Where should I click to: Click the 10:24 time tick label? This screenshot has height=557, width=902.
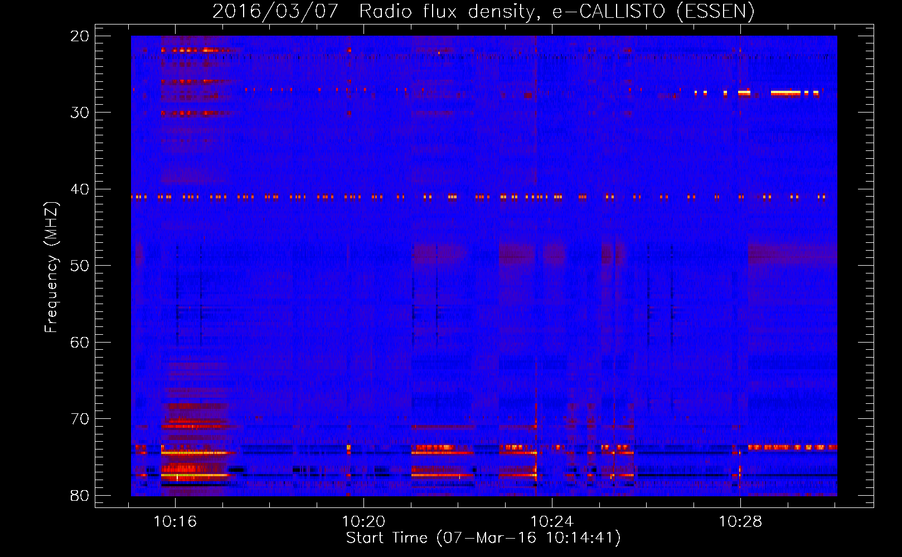click(x=552, y=522)
